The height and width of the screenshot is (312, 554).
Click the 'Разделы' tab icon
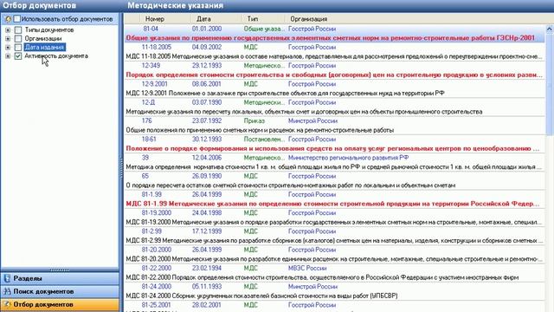7,278
